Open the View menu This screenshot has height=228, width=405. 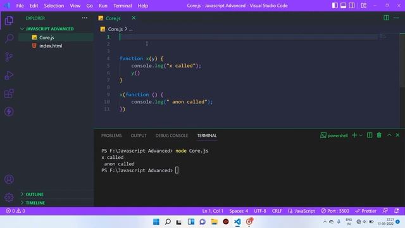[75, 6]
